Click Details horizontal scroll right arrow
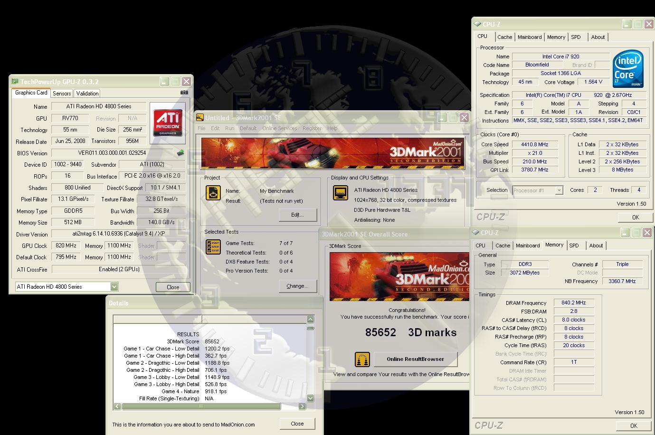This screenshot has width=655, height=435. (302, 406)
